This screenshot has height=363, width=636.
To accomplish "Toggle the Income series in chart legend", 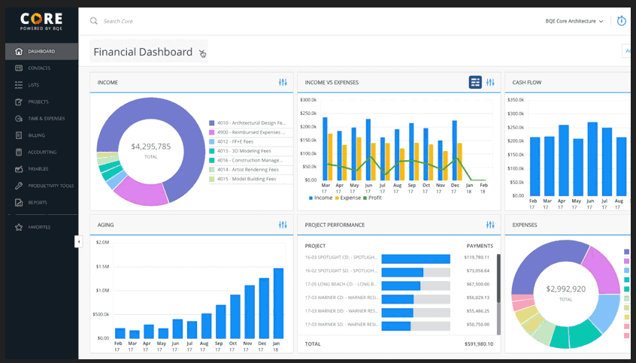I will (x=320, y=198).
